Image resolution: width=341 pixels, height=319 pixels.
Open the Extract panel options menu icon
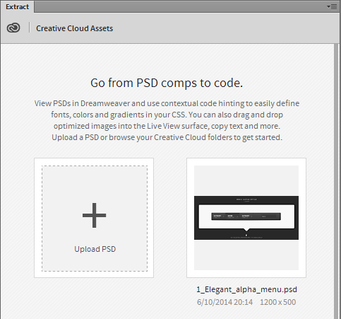pyautogui.click(x=332, y=7)
